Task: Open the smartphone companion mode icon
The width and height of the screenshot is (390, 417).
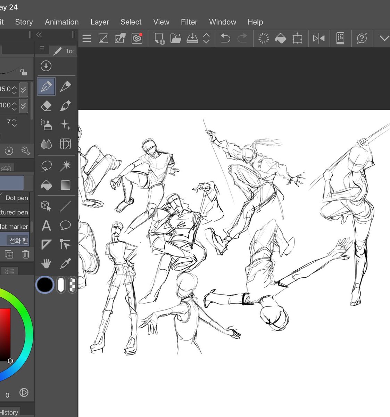Action: [340, 38]
